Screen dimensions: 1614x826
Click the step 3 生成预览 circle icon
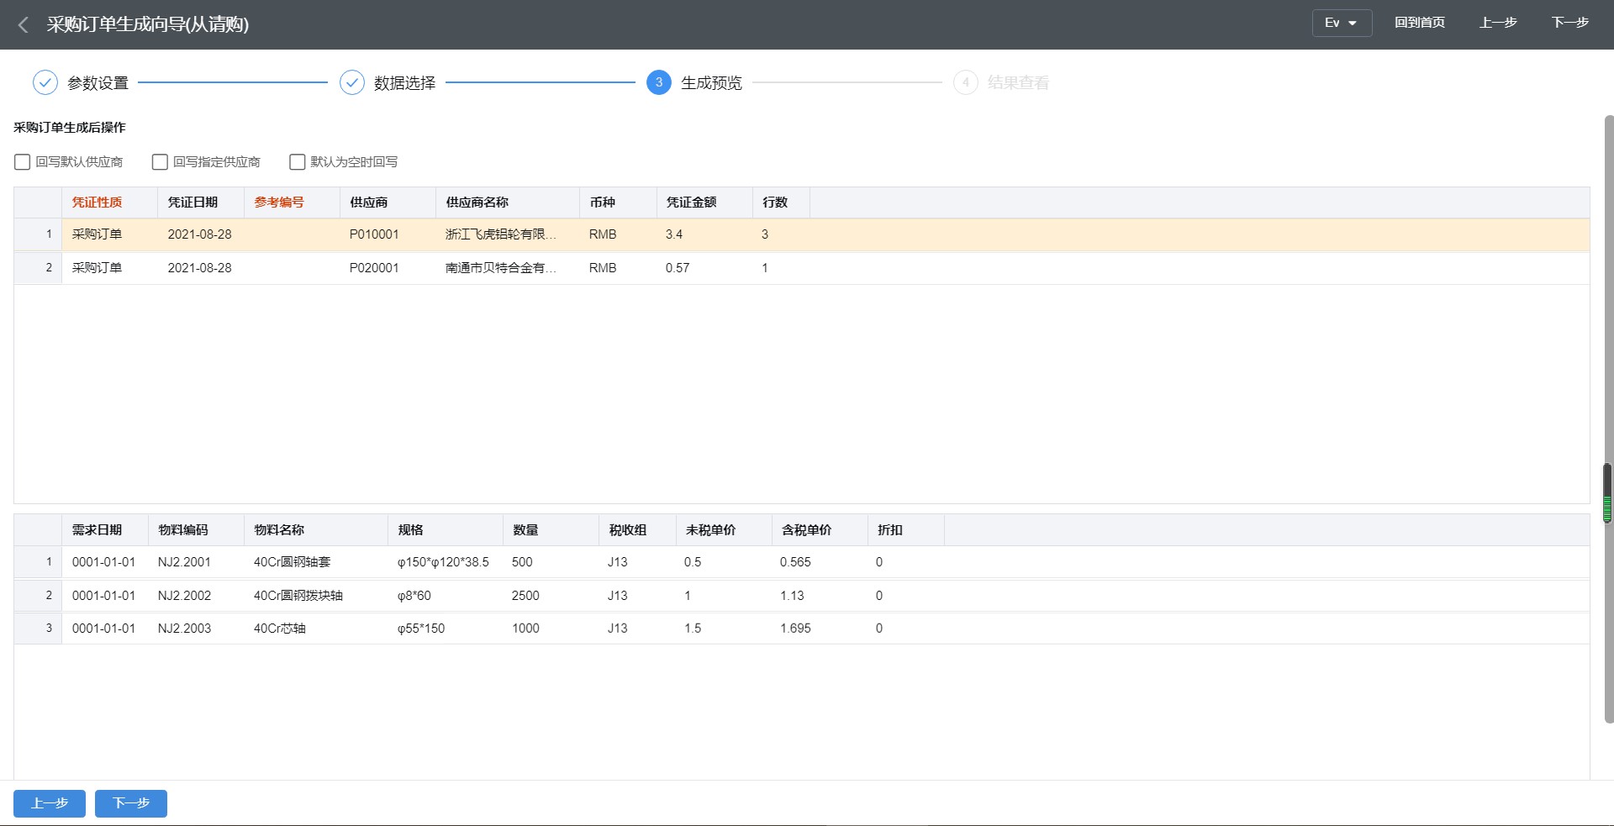[x=659, y=82]
